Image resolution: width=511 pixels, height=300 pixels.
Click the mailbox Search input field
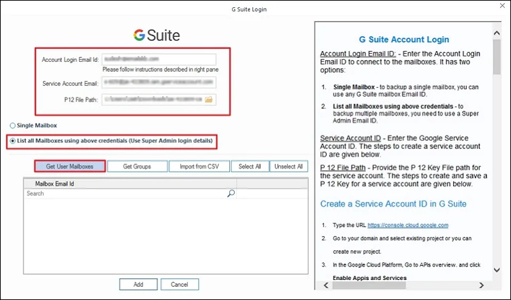tap(124, 193)
